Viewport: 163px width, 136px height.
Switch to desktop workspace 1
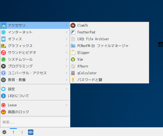13,132
